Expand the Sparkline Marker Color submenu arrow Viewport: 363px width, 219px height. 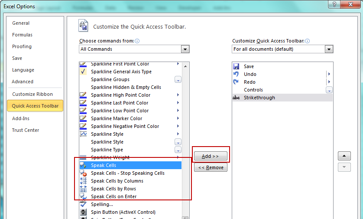pos(178,118)
